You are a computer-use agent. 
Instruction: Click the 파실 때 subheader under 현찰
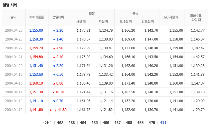pyautogui.click(x=103, y=21)
